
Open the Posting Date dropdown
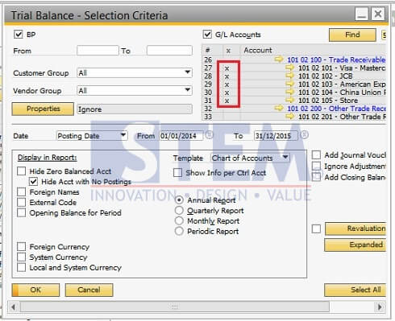point(123,135)
